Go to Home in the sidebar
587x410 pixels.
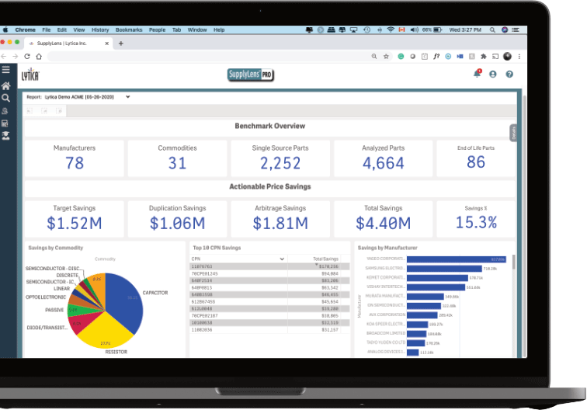click(x=5, y=85)
